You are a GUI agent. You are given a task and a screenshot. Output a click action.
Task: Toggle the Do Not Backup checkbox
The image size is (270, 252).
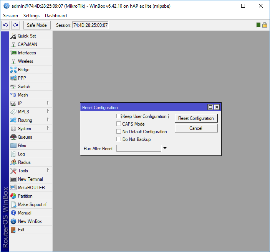(119, 139)
